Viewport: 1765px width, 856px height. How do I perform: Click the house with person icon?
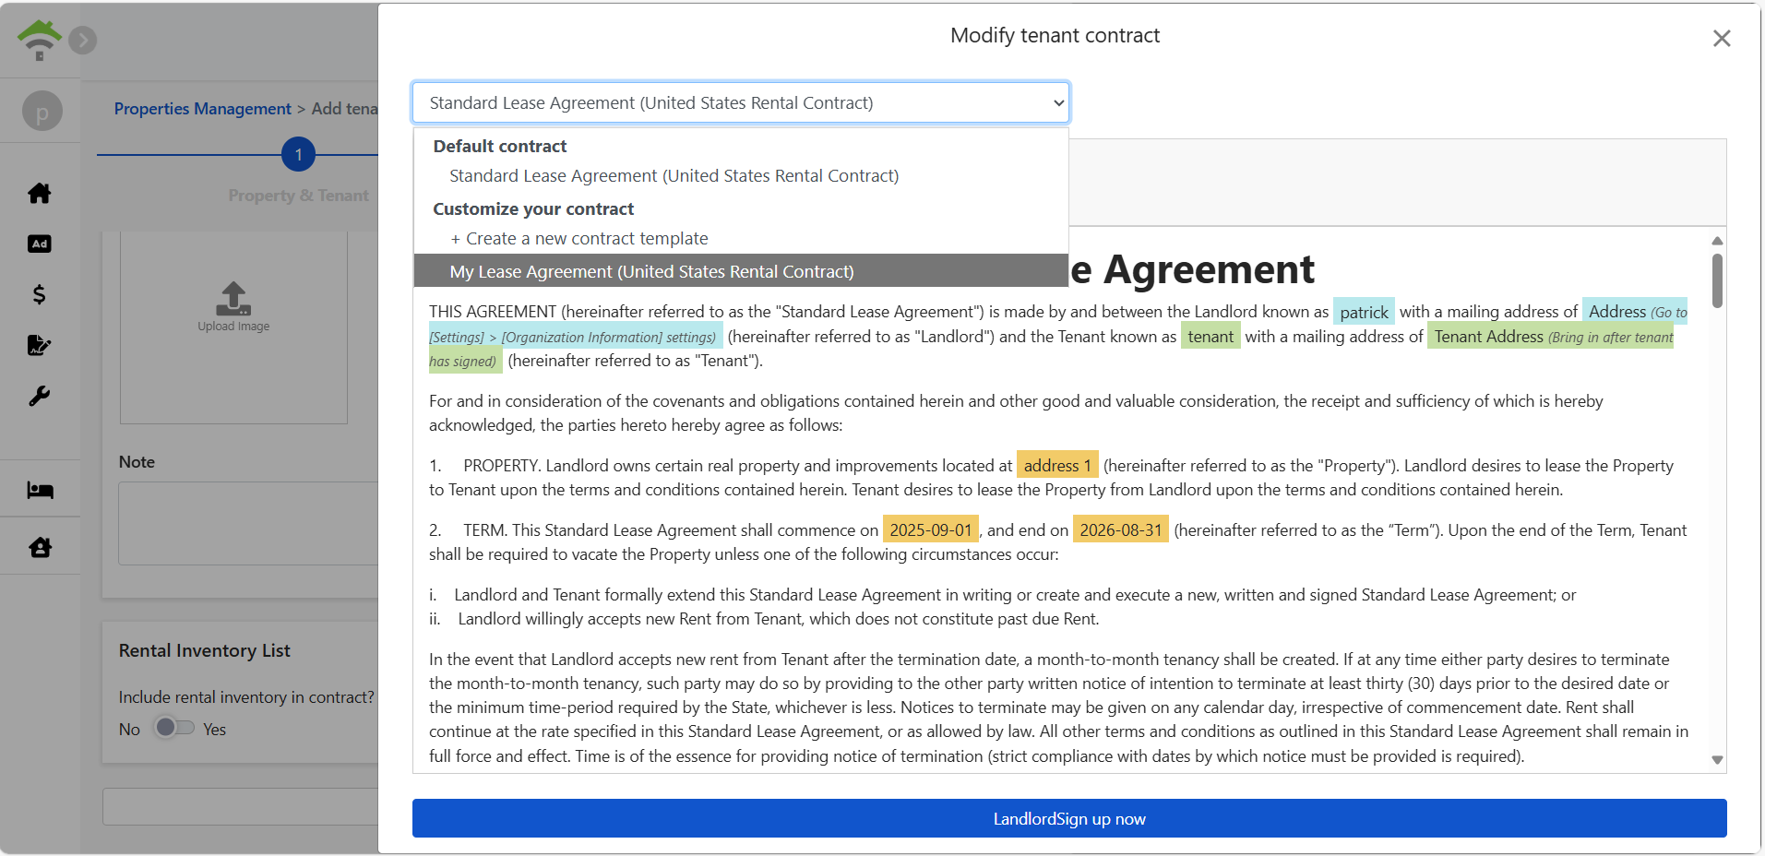[x=40, y=547]
